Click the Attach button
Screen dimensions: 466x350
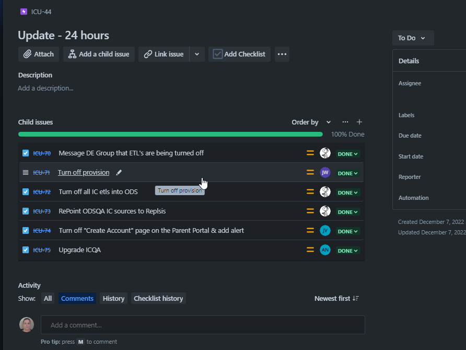39,54
